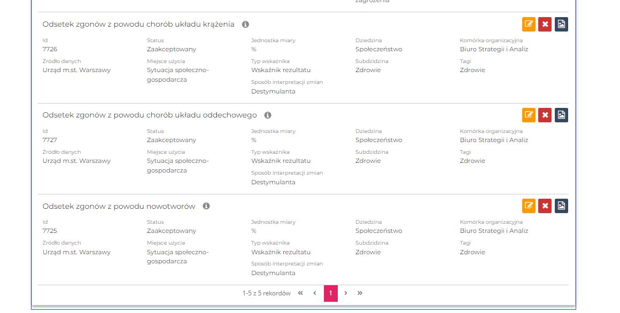Show info for układu oddechowego indicator
Viewport: 620px width, 313px height.
[268, 115]
